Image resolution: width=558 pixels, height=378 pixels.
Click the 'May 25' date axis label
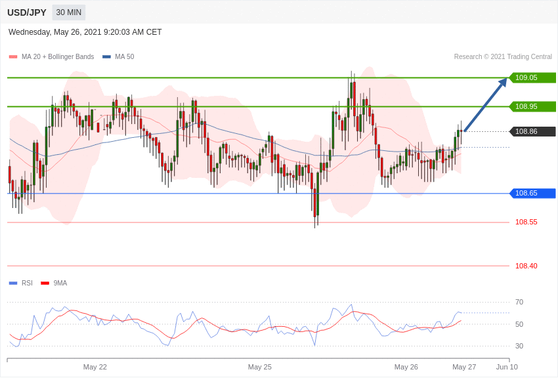260,367
